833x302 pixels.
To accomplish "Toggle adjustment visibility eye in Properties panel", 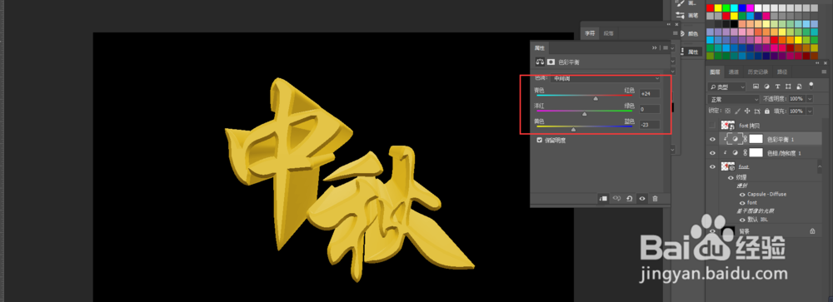I will (642, 199).
